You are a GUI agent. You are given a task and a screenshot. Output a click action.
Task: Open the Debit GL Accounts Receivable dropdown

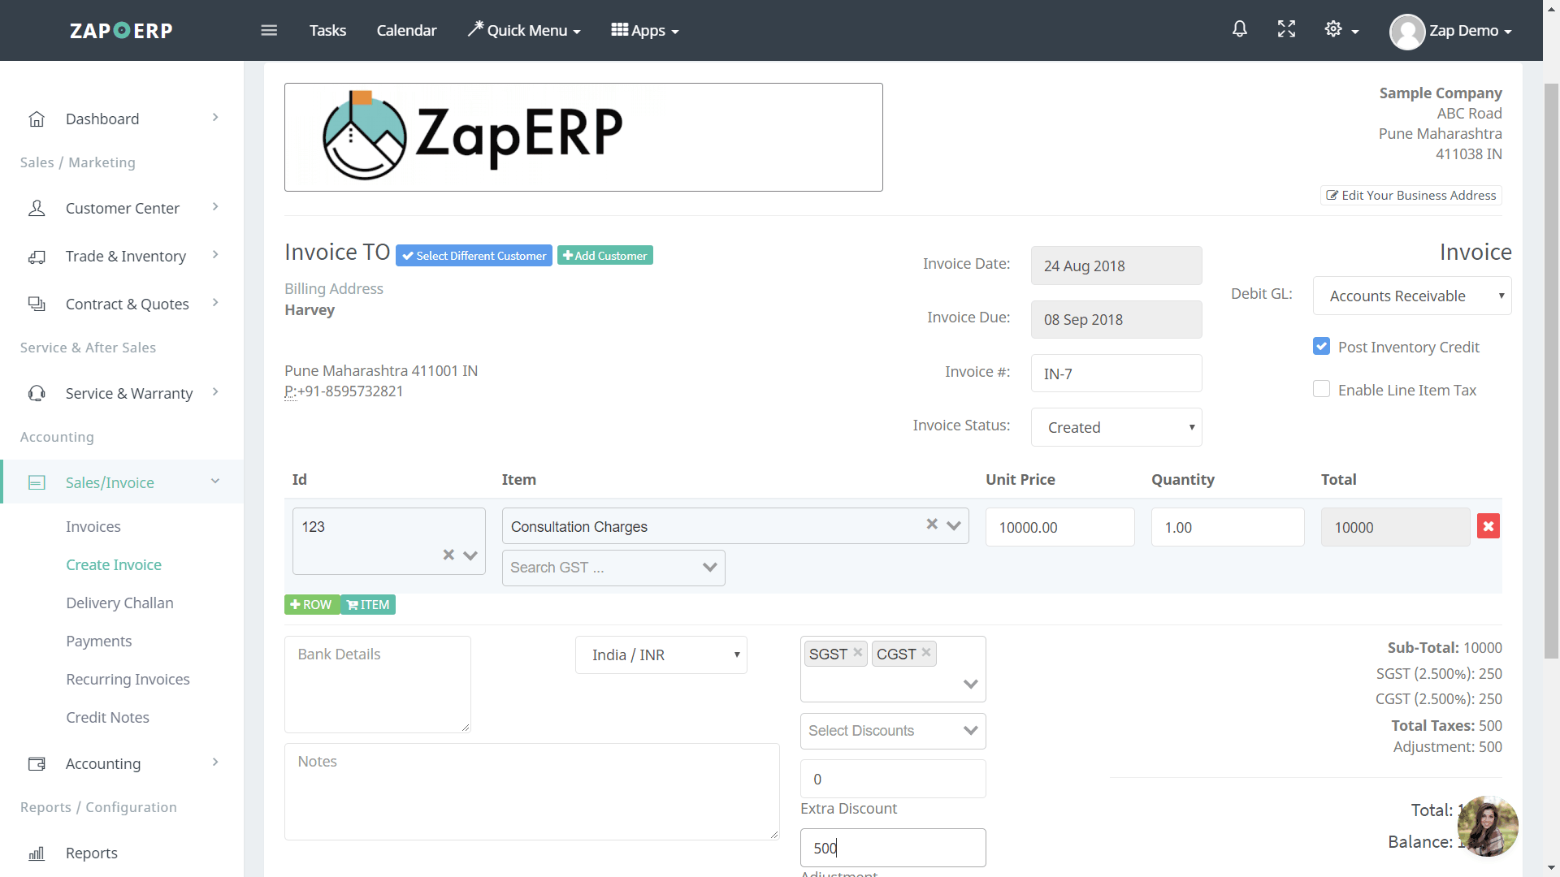click(x=1412, y=296)
